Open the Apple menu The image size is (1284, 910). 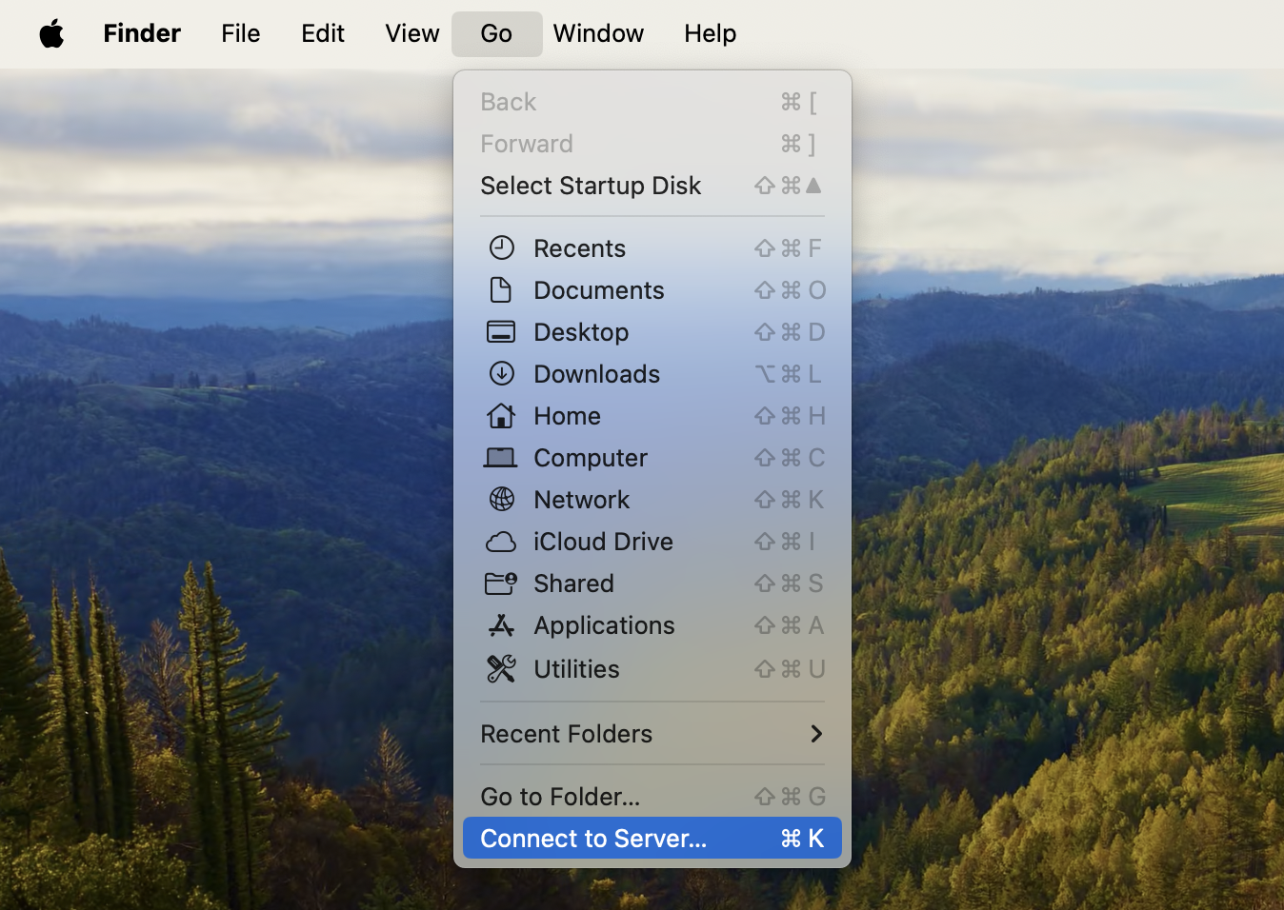coord(51,33)
